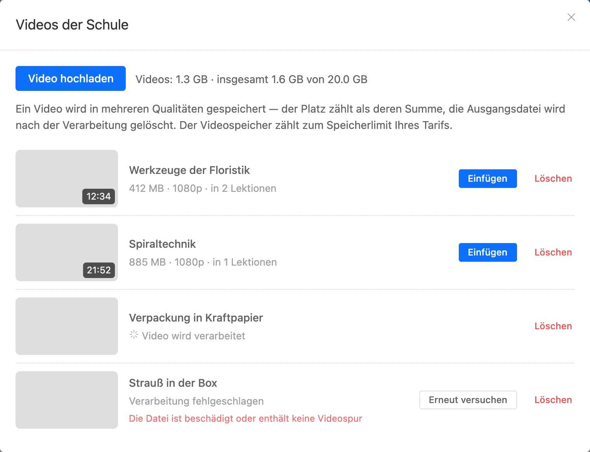Click the status Video wird verarbeitet

(x=194, y=336)
